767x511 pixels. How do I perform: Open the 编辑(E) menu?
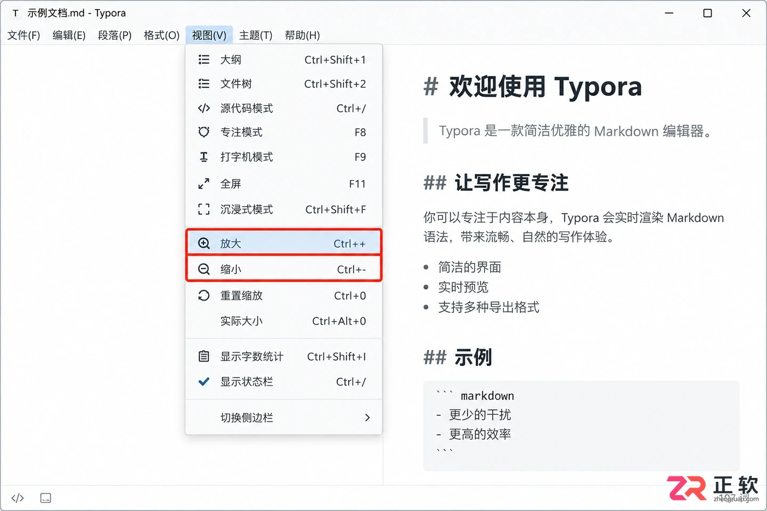click(69, 35)
